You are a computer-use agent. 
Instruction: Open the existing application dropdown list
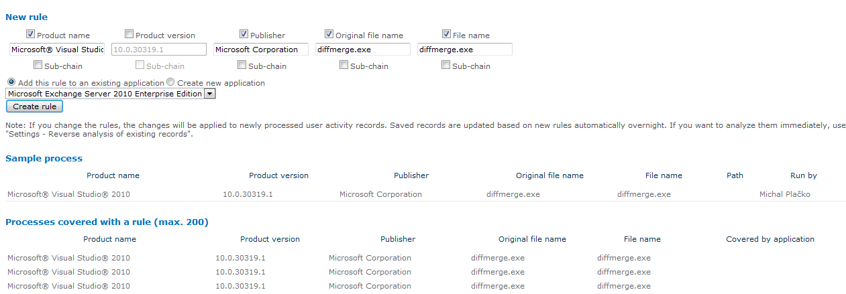(111, 94)
